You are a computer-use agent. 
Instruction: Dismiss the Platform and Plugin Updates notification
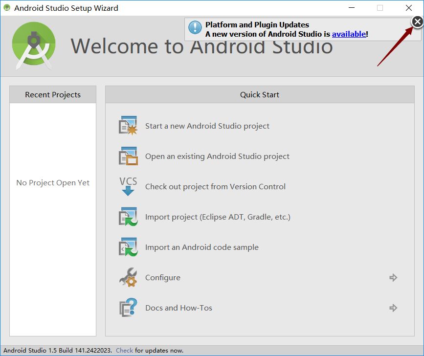tap(417, 22)
